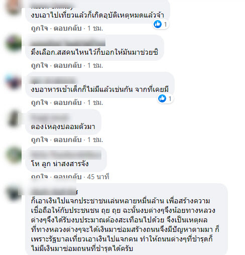Open the avatar beside the 'มึงเลือก.สส' comment
245x255 pixels.
coord(14,43)
